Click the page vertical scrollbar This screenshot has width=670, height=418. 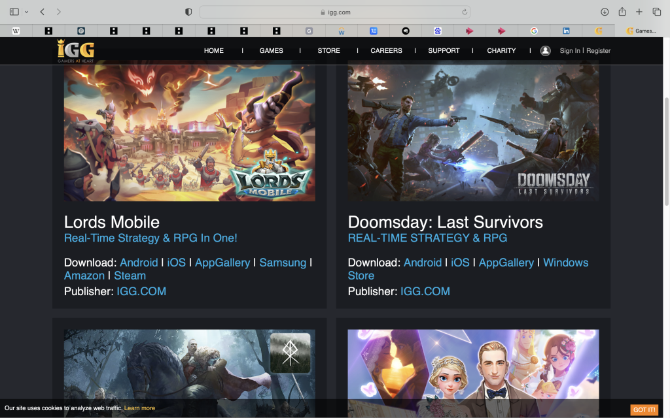point(666,152)
